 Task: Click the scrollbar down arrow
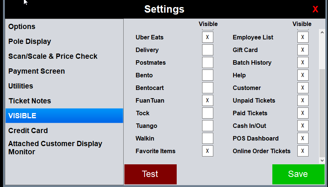point(322,160)
